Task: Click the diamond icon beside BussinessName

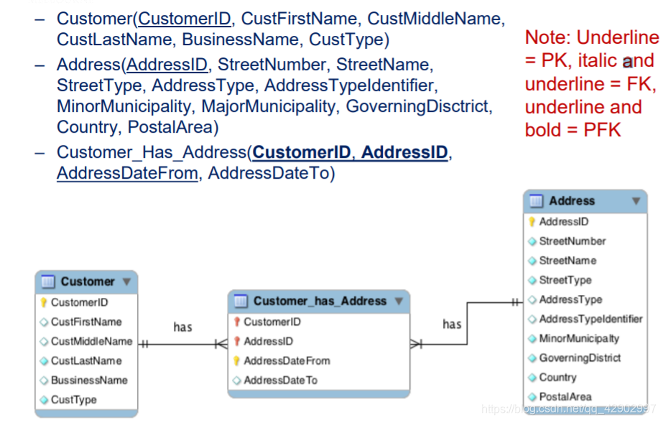Action: [x=44, y=380]
